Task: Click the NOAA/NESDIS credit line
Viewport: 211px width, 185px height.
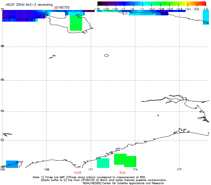Action: [x=123, y=183]
